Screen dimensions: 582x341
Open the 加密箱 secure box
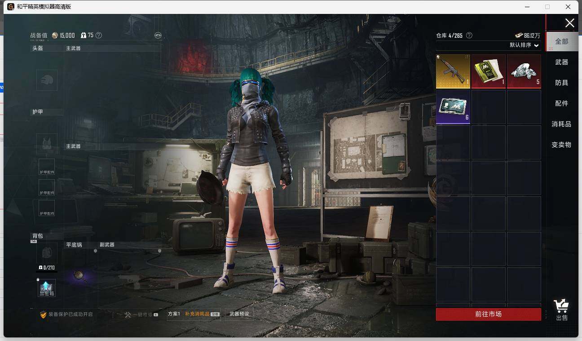point(47,288)
